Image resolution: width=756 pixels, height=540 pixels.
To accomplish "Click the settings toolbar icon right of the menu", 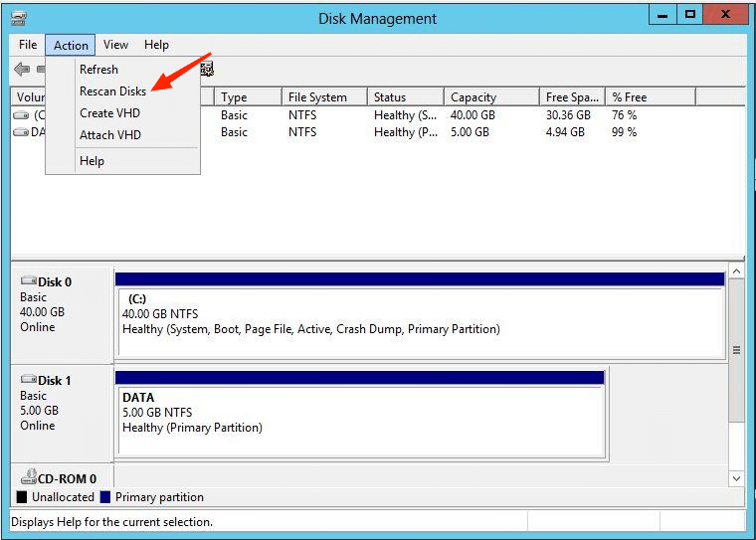I will pos(207,70).
